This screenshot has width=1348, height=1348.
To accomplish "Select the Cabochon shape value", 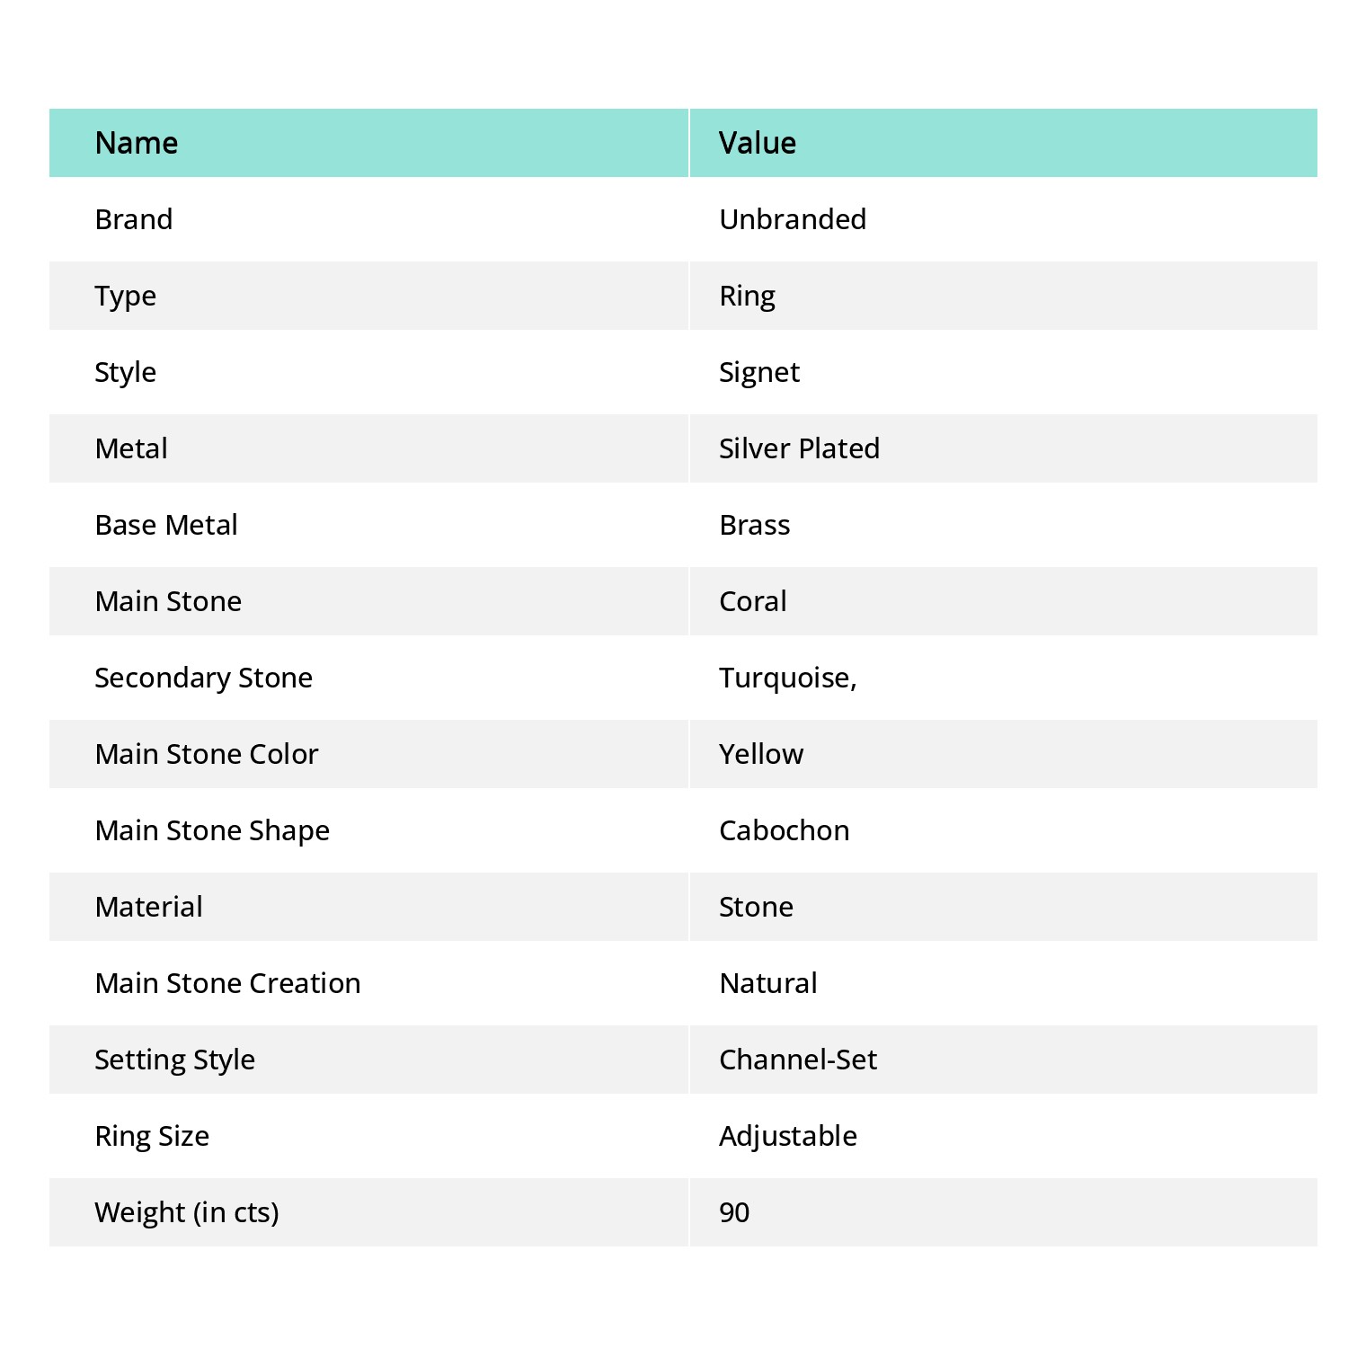I will [785, 830].
